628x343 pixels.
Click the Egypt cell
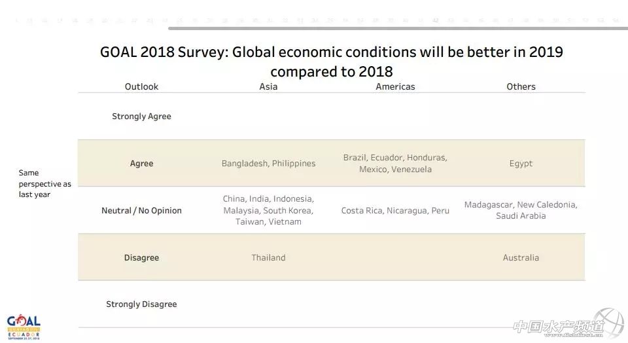coord(521,164)
